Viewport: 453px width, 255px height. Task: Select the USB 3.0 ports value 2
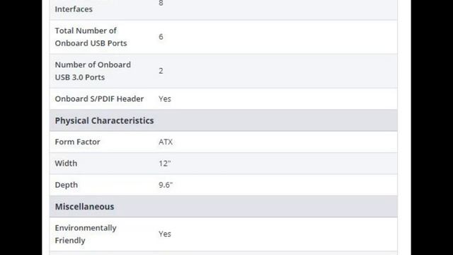pos(161,71)
